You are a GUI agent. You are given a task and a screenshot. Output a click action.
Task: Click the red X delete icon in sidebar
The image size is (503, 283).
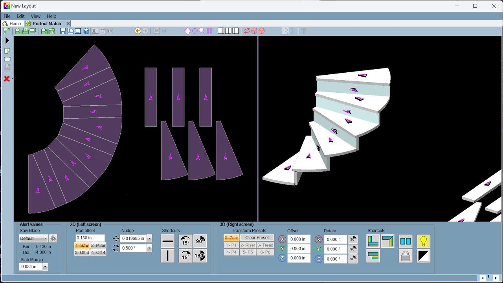(x=7, y=79)
